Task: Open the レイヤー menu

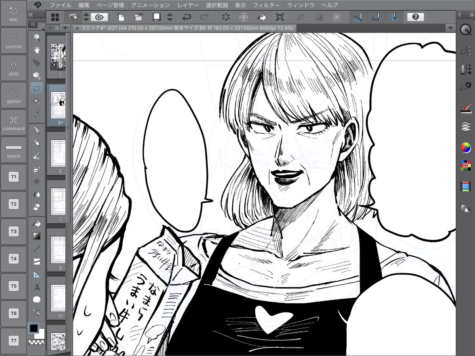Action: tap(188, 5)
